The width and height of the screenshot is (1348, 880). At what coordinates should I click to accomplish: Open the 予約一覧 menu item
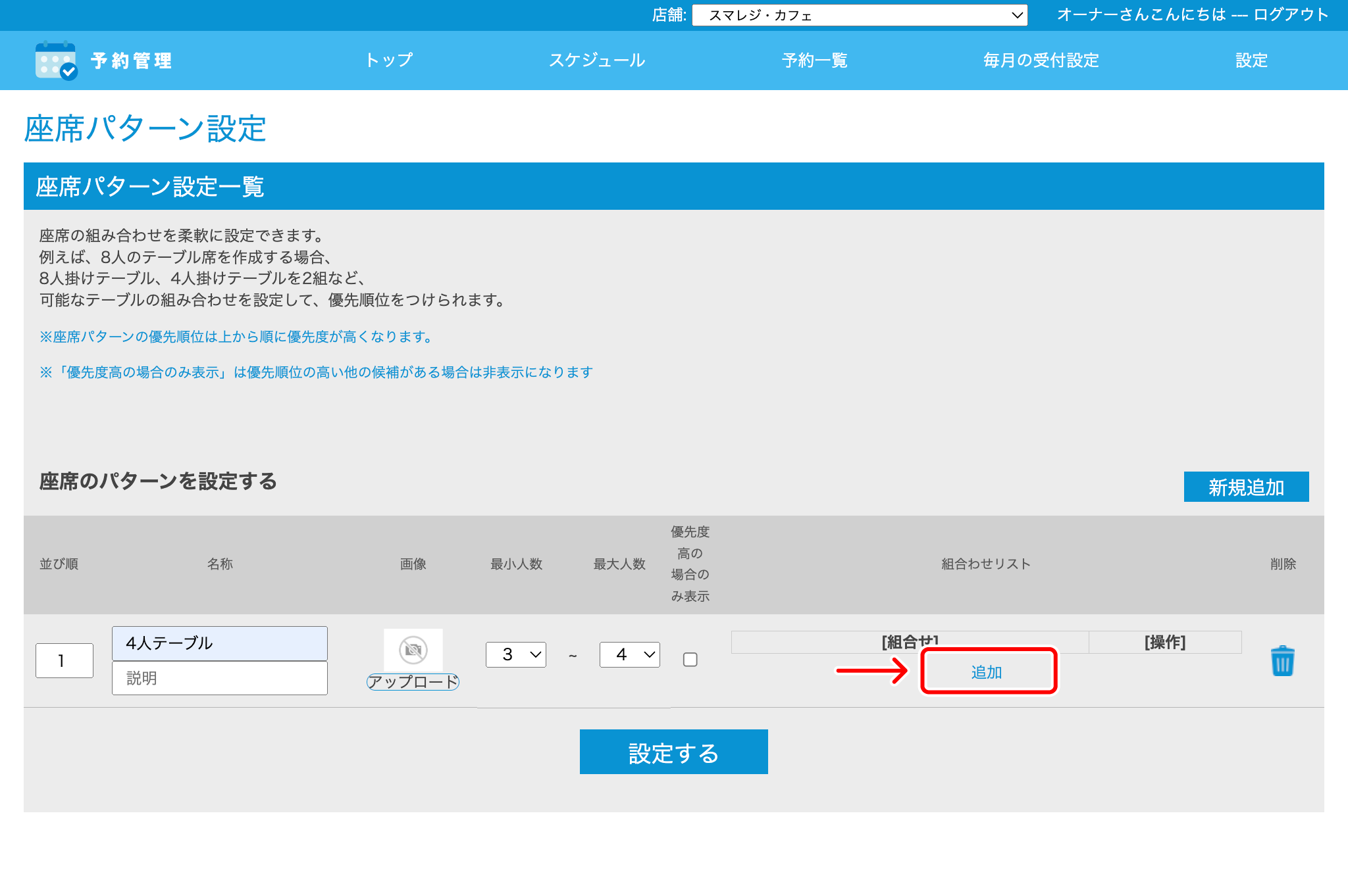[x=814, y=61]
